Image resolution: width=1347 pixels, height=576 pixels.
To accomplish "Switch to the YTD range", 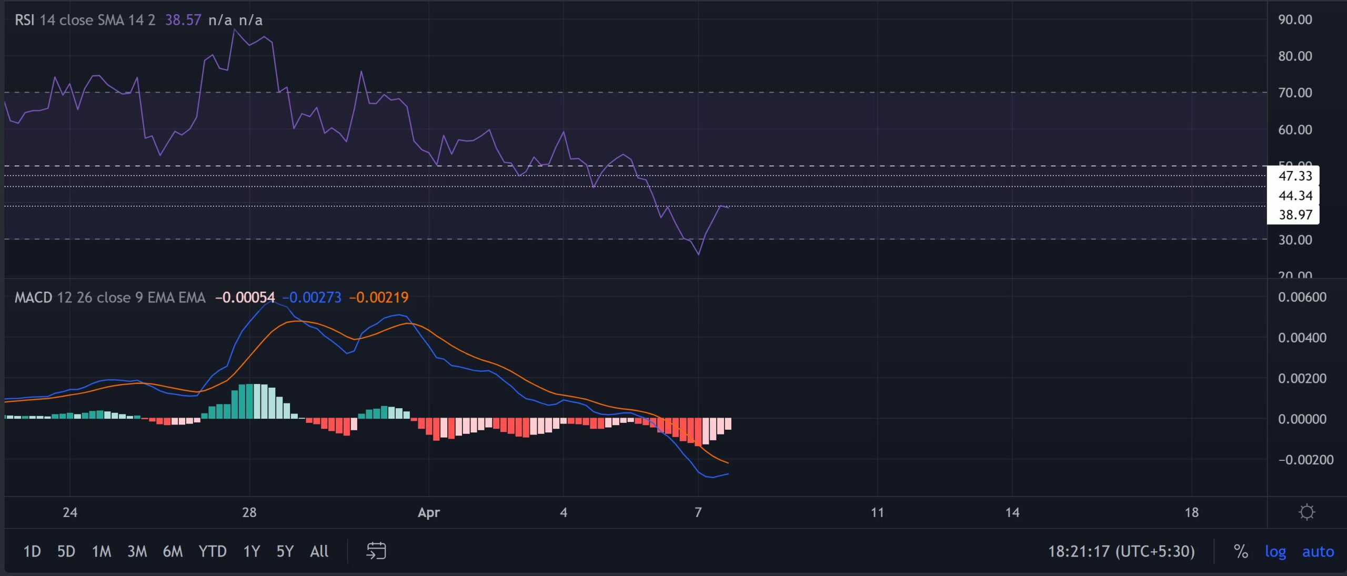I will pos(213,552).
